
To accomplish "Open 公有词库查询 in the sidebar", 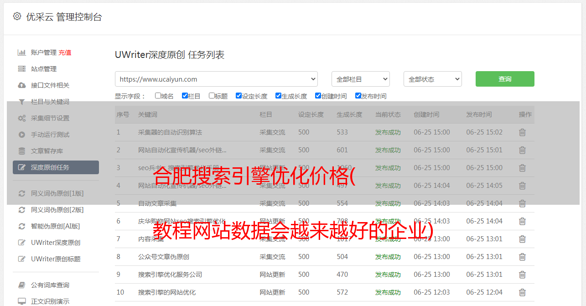I will 50,285.
